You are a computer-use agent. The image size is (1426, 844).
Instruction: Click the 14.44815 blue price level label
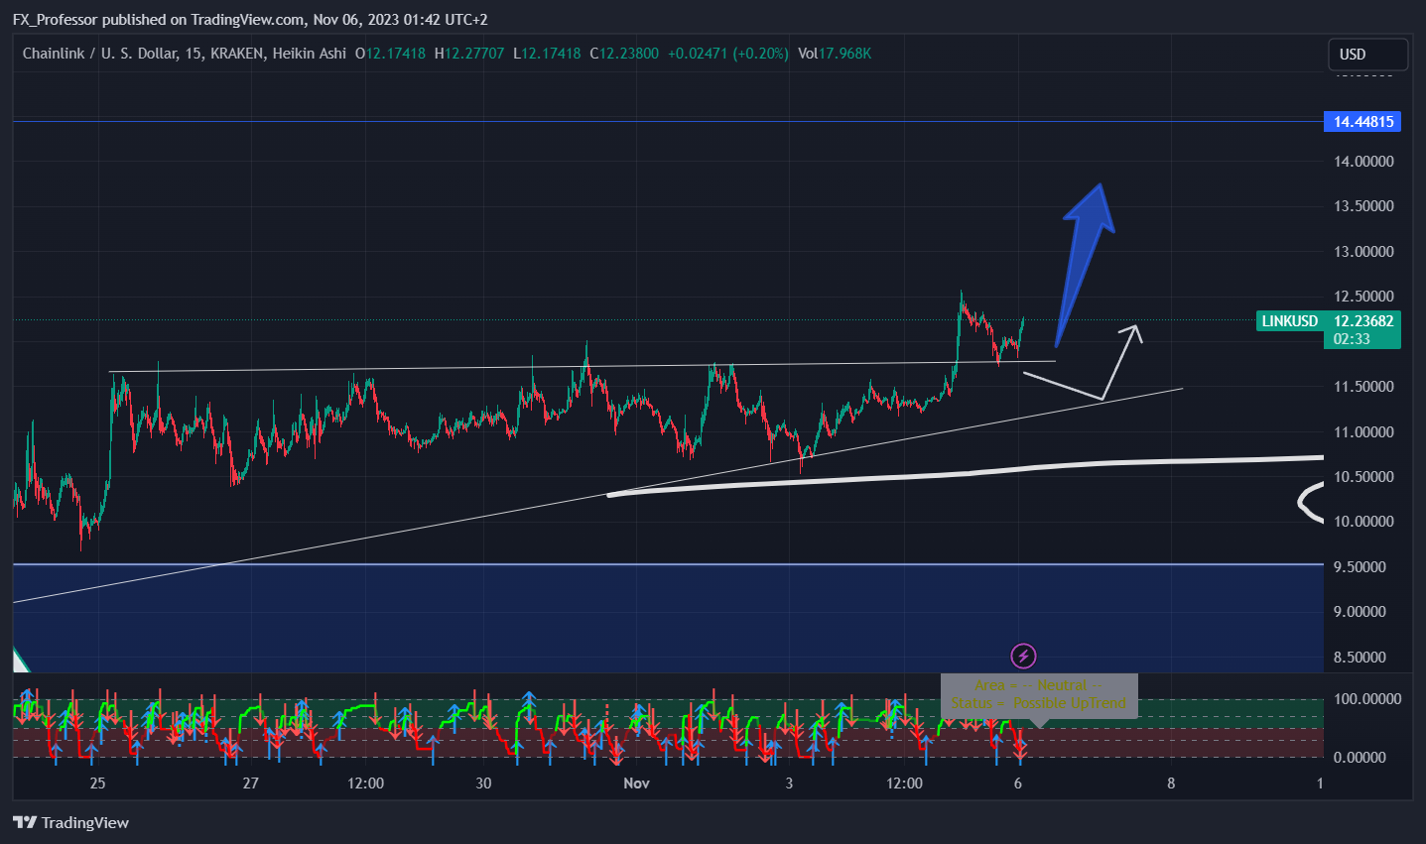1362,122
